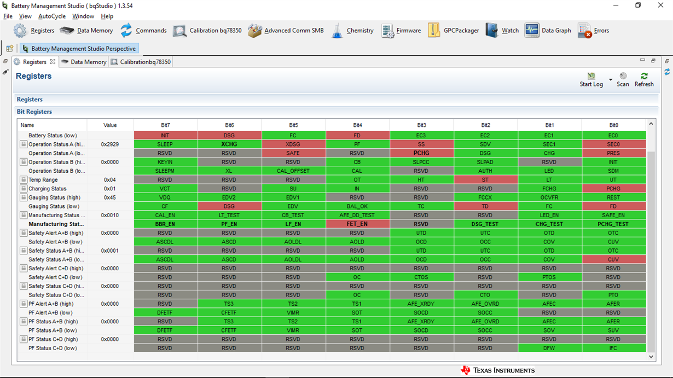Click the restore icon on the left sidebar
This screenshot has height=378, width=673.
(x=5, y=61)
